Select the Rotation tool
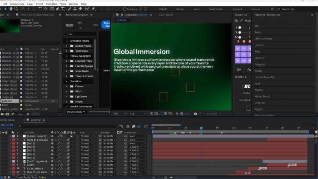 tap(40, 9)
